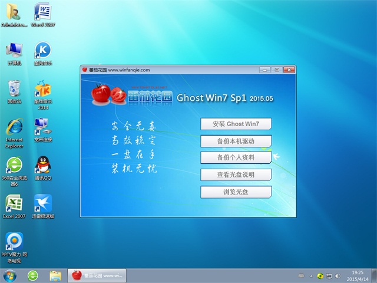Choose 备份个人资料 button

point(236,157)
